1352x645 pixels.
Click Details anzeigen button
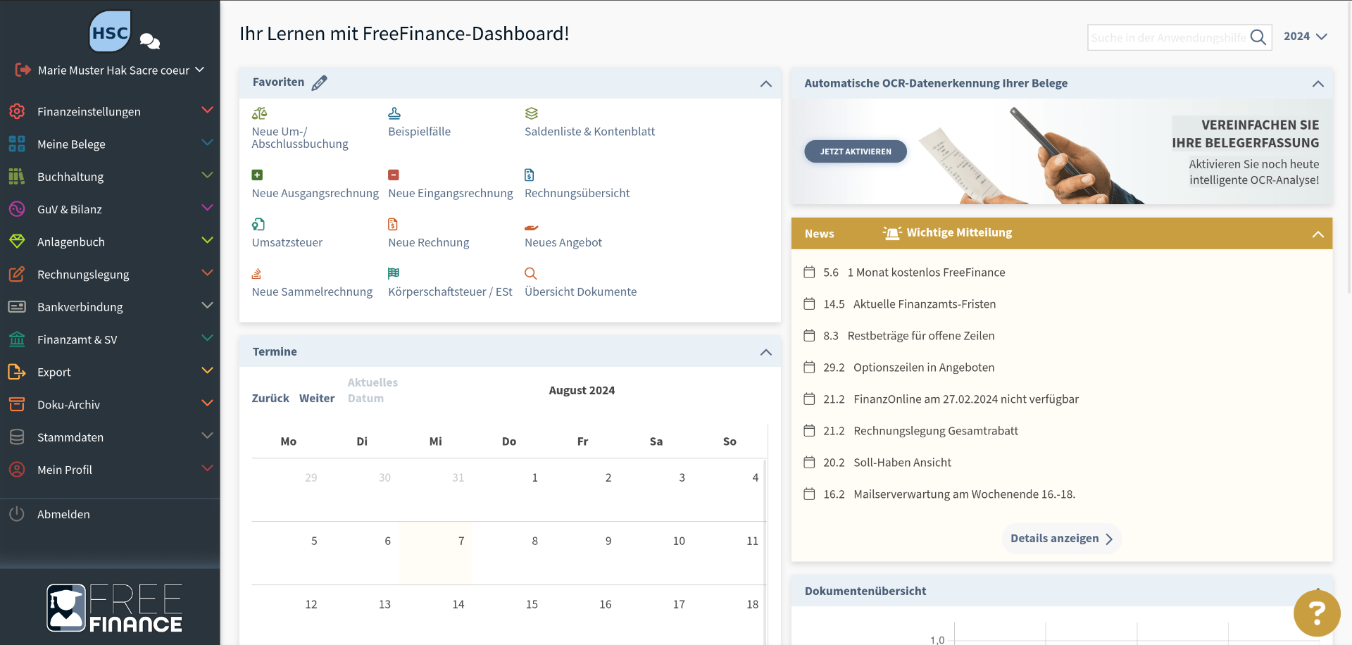click(x=1061, y=539)
